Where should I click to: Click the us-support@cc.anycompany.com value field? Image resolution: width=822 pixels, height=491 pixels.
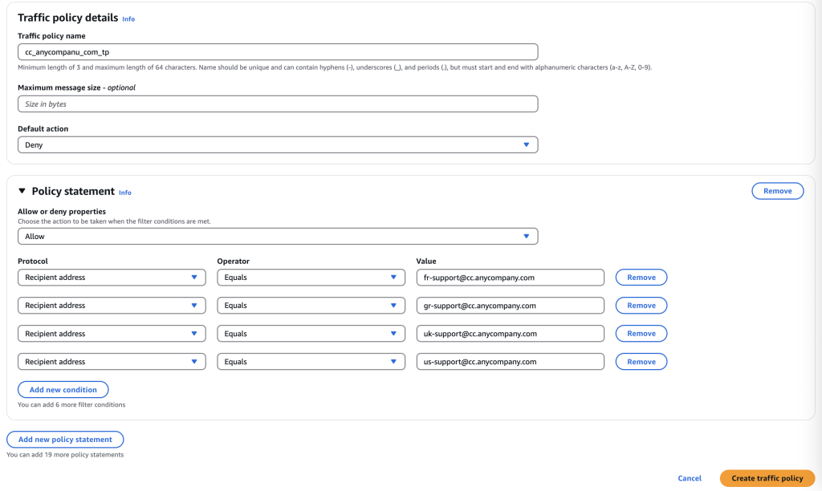click(x=510, y=362)
